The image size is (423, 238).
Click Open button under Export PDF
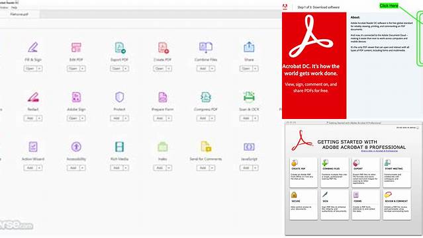click(x=117, y=69)
